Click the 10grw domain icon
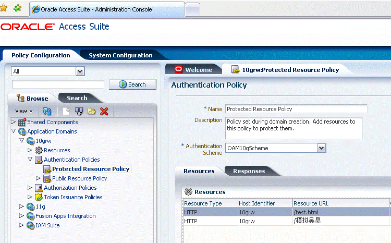391x243 pixels. [30, 141]
